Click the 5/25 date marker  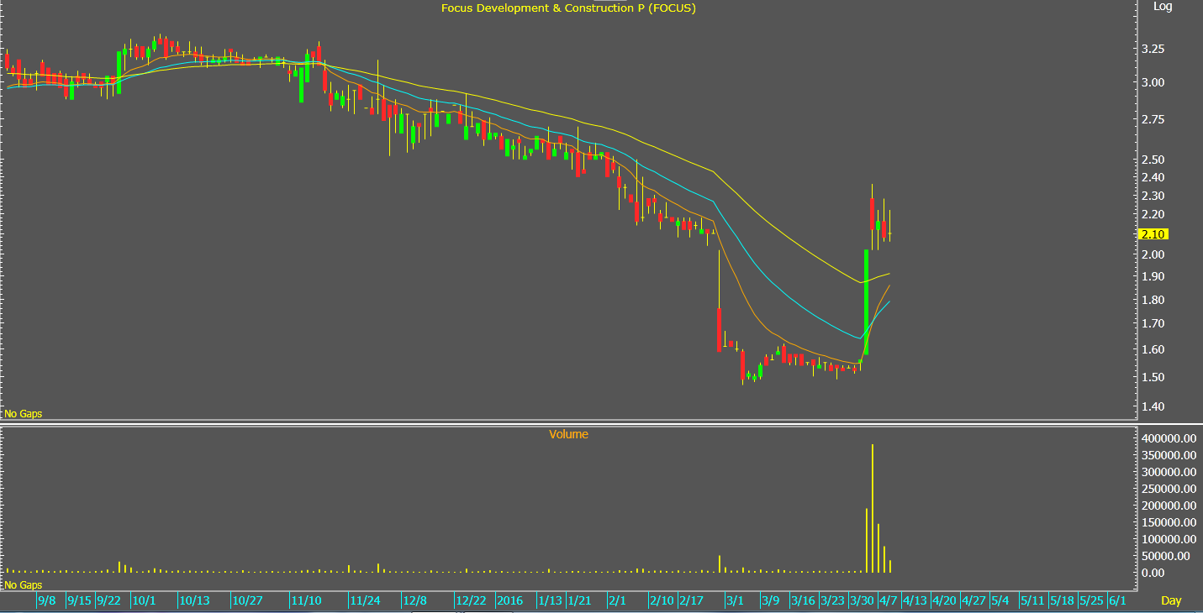tap(1090, 600)
